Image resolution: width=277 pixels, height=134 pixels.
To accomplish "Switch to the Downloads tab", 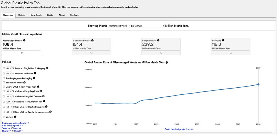I will point(36,15).
